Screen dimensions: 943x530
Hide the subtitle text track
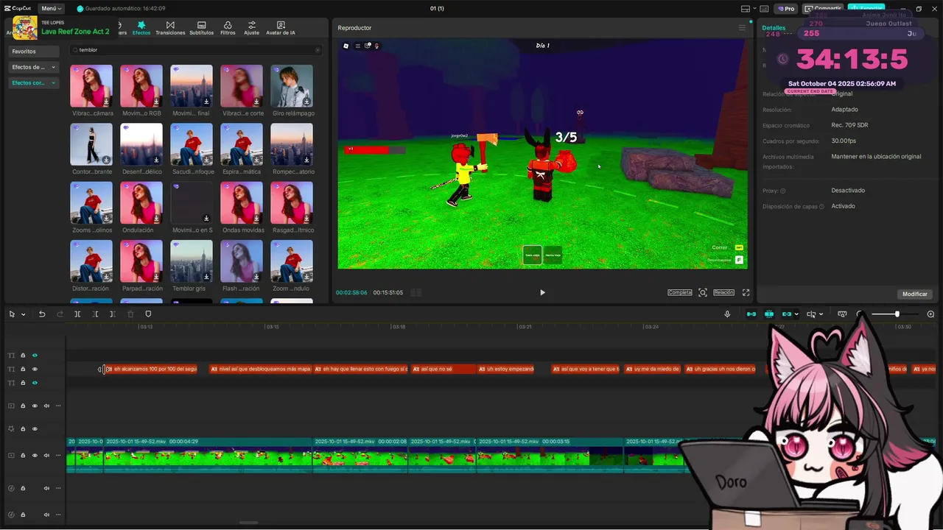coord(35,370)
